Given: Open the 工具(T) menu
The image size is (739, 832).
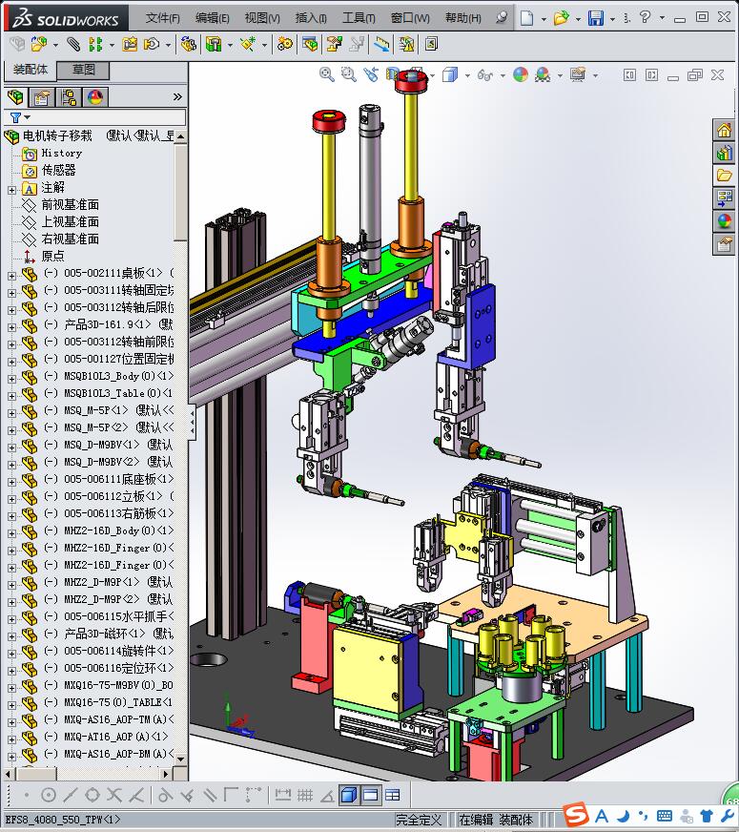Looking at the screenshot, I should (x=359, y=18).
